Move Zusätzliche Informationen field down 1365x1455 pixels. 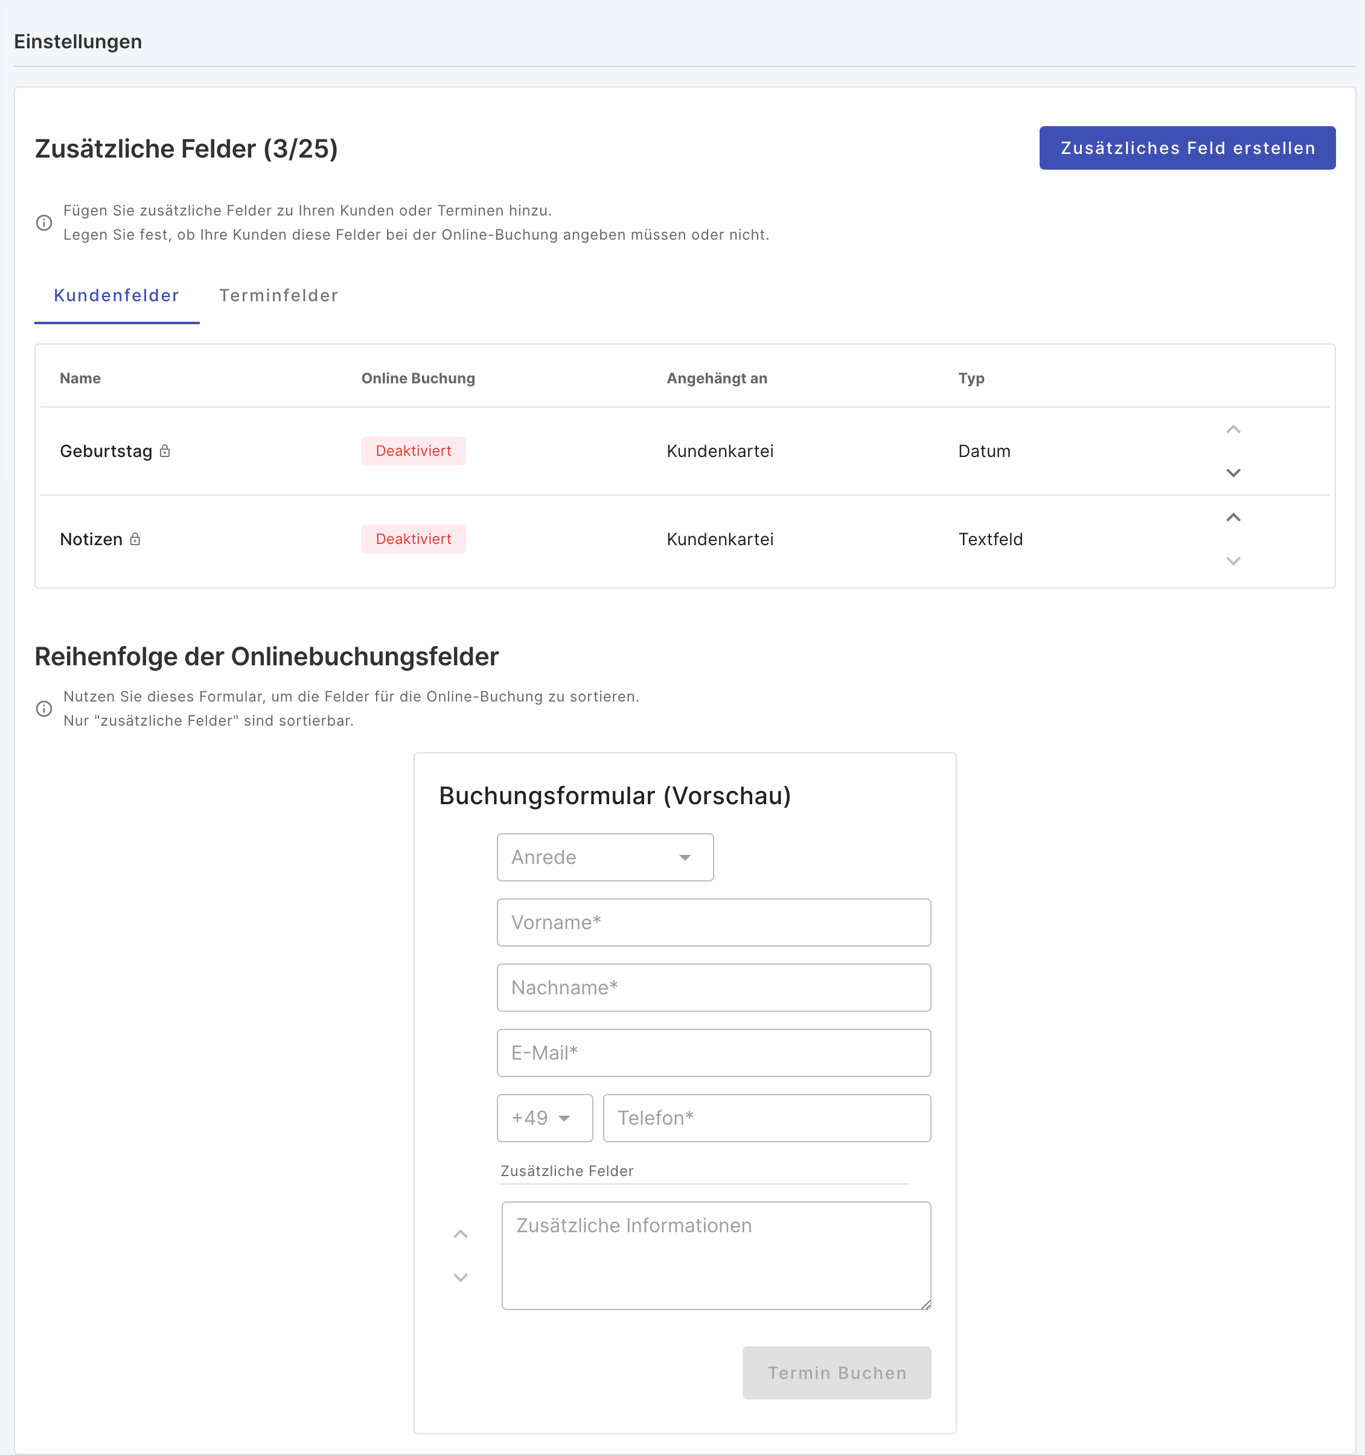click(461, 1277)
